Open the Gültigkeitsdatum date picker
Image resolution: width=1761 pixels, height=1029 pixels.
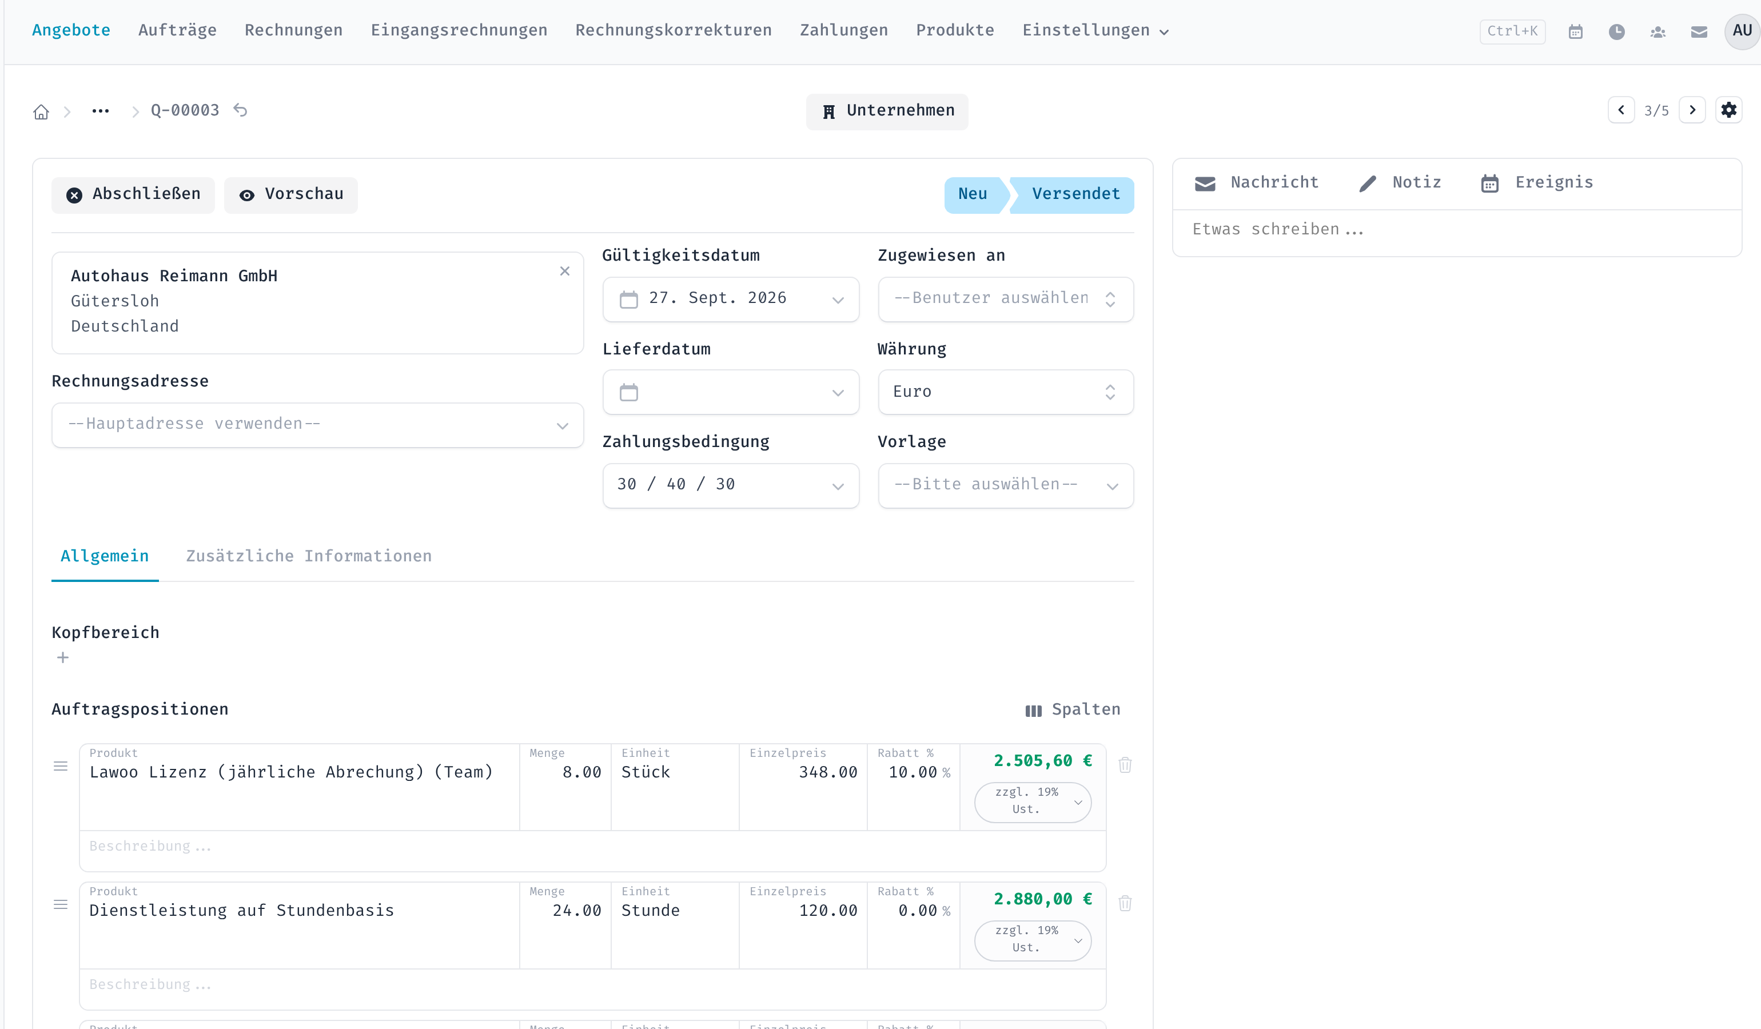730,299
